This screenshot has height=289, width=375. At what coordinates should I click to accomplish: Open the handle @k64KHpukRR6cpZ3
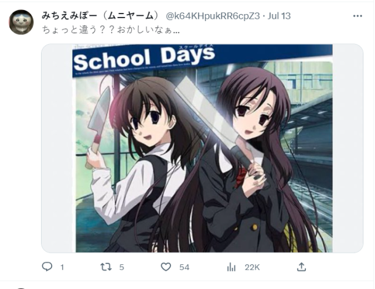[x=213, y=16]
